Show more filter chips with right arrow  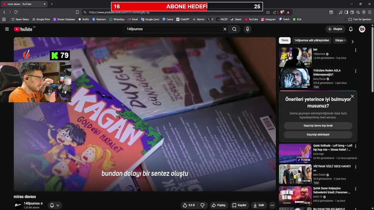[352, 42]
